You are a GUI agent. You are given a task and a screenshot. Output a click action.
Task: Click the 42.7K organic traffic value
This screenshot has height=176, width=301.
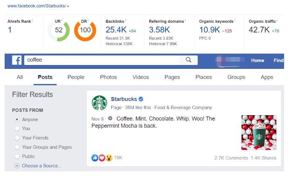[x=259, y=30]
